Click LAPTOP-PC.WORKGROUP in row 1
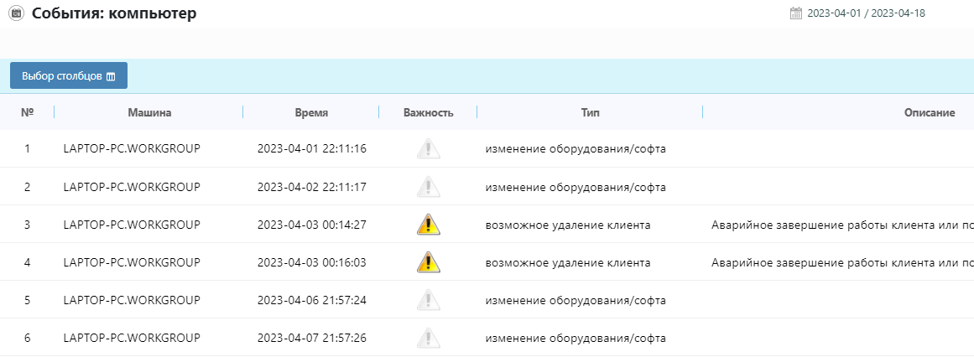This screenshot has width=974, height=357. click(132, 149)
